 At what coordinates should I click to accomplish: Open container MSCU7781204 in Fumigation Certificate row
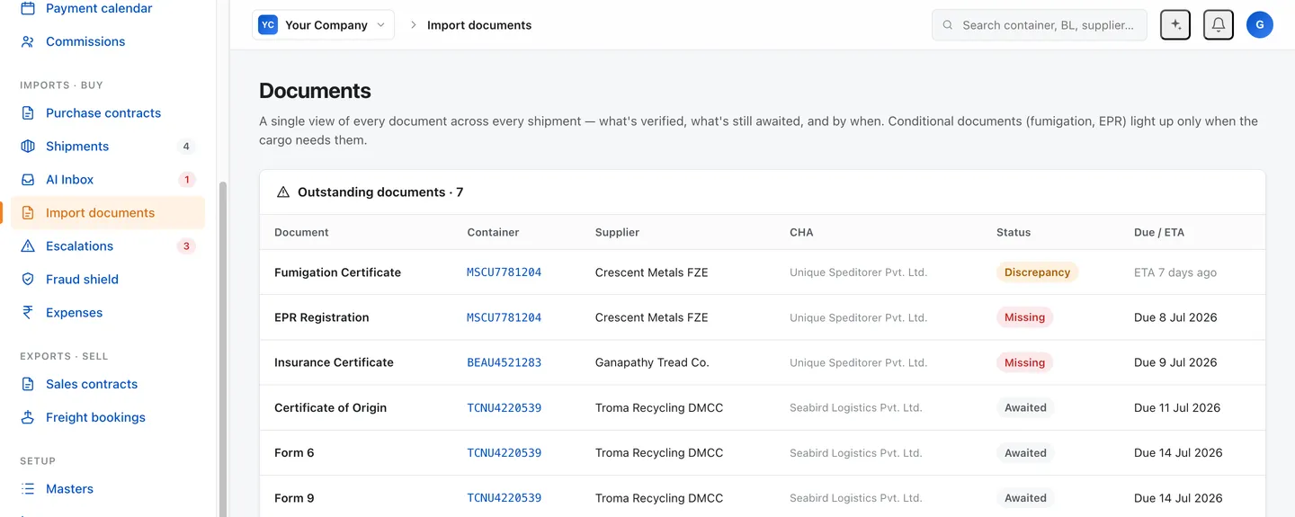[x=504, y=272]
